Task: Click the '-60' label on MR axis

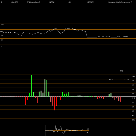Action: pos(133,111)
